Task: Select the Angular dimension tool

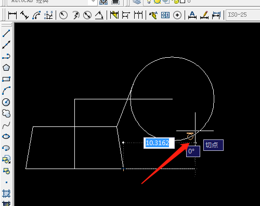Action: 99,15
